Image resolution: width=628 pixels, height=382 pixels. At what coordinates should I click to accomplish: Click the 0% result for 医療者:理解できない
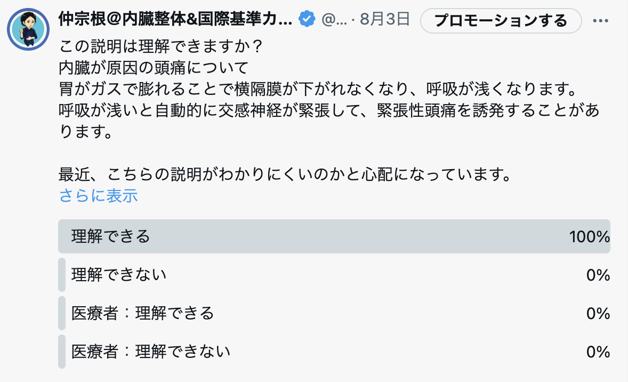click(598, 352)
